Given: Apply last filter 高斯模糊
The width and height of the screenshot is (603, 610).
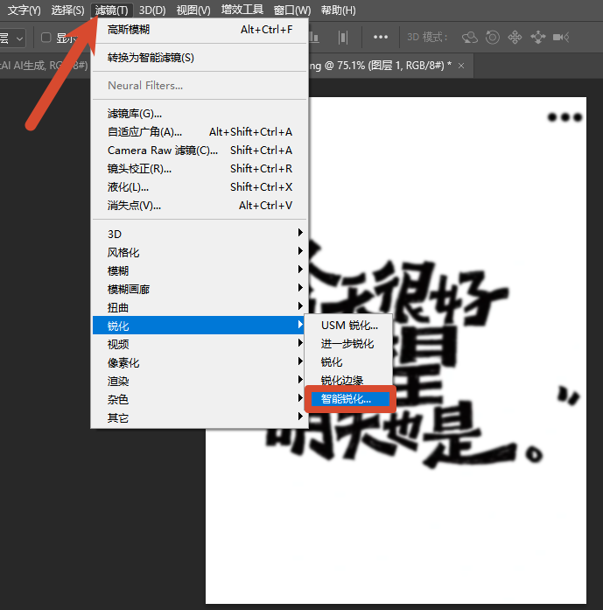Looking at the screenshot, I should pos(200,30).
